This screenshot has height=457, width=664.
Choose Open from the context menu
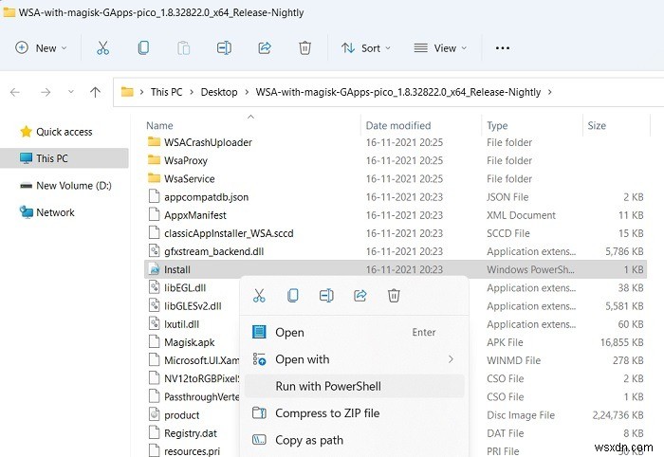[x=355, y=332]
